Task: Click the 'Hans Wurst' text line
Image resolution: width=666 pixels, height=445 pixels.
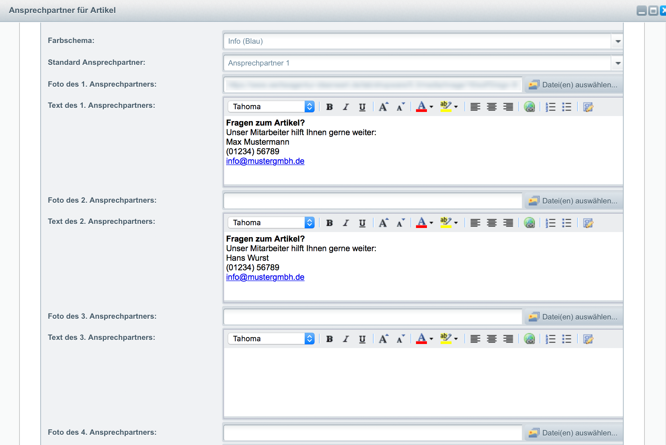Action: click(x=247, y=258)
